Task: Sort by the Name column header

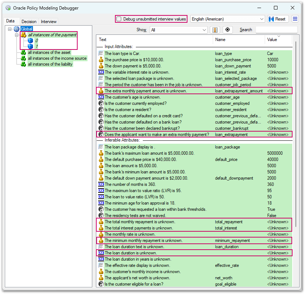Action: coord(239,40)
